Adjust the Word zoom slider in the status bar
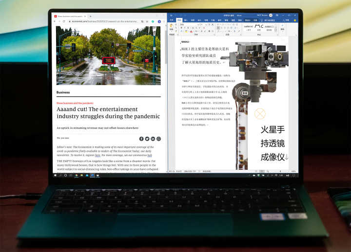Screen dimensions: 351x252 coord(280,171)
